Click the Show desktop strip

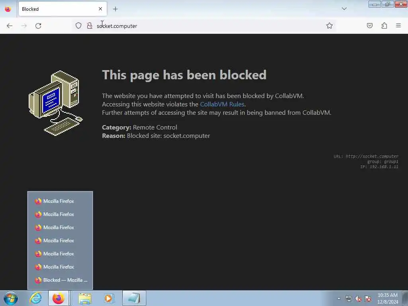click(x=406, y=298)
